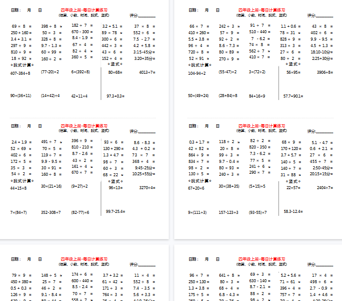
Task: Click the score blank above 37 × 8
Action: click(147, 15)
